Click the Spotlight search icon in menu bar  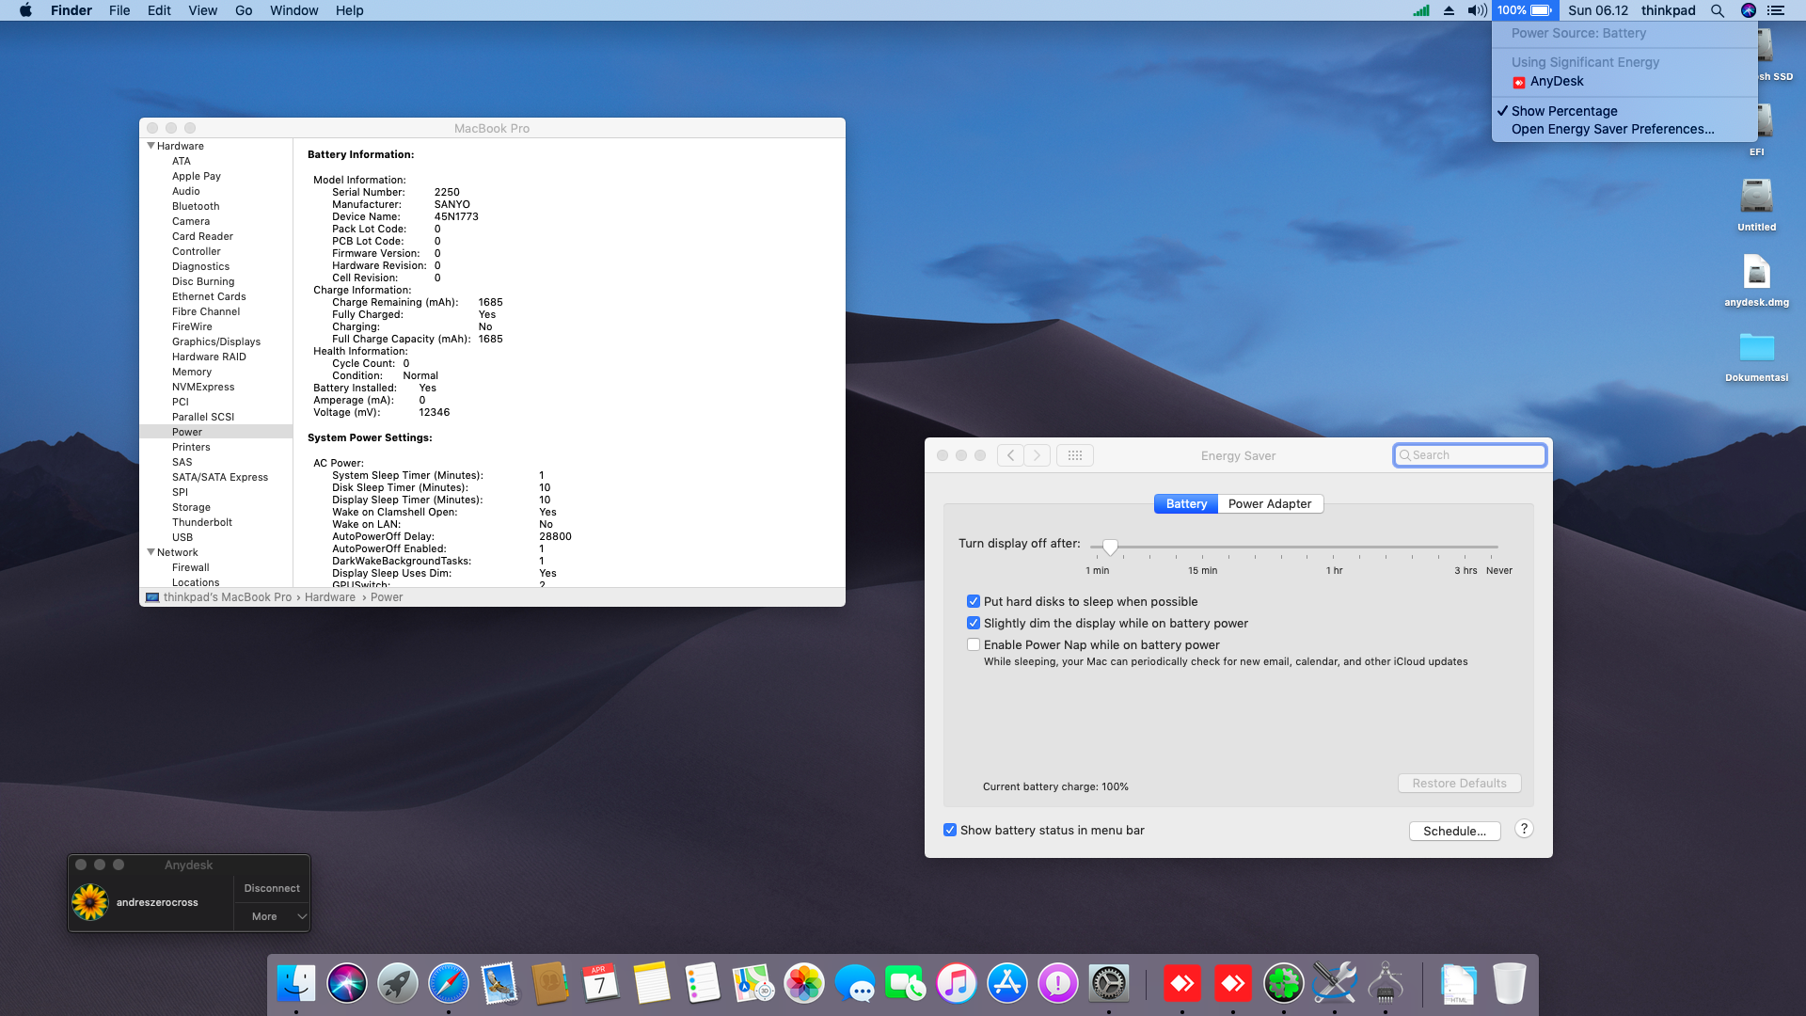coord(1717,10)
